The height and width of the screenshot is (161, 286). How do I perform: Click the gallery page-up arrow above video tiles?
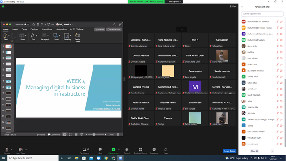(x=181, y=29)
